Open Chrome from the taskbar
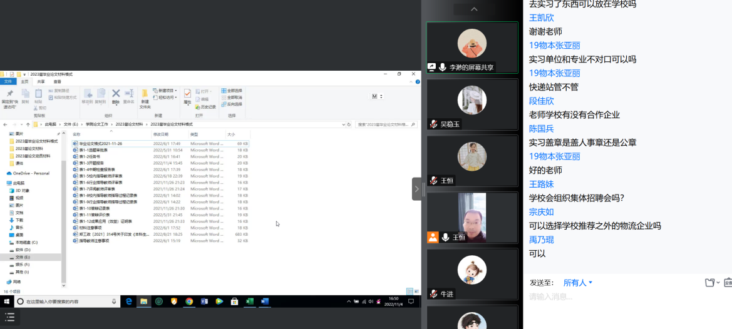732x329 pixels. 189,301
